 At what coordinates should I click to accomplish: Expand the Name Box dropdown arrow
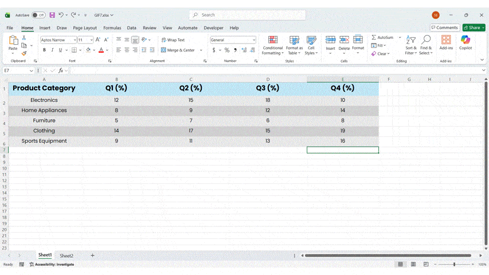(x=31, y=71)
